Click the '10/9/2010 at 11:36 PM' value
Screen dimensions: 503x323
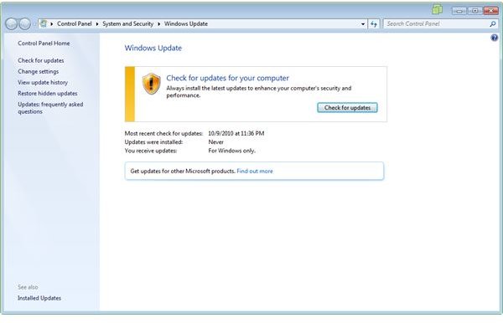236,133
